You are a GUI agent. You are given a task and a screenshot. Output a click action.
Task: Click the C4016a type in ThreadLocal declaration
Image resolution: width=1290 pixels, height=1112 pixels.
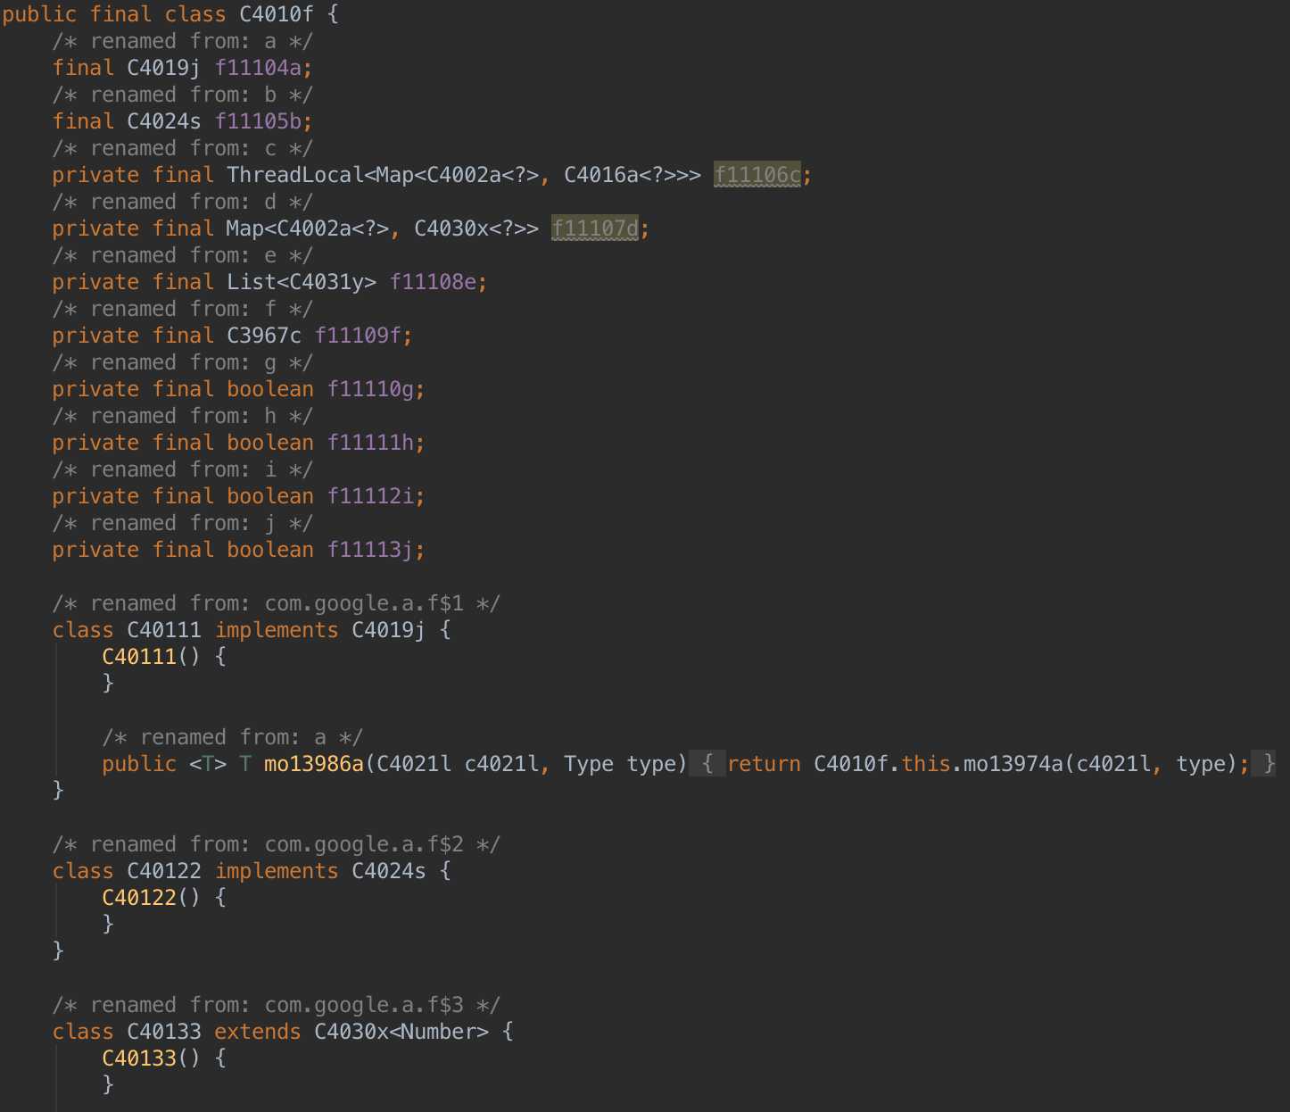[x=601, y=175]
